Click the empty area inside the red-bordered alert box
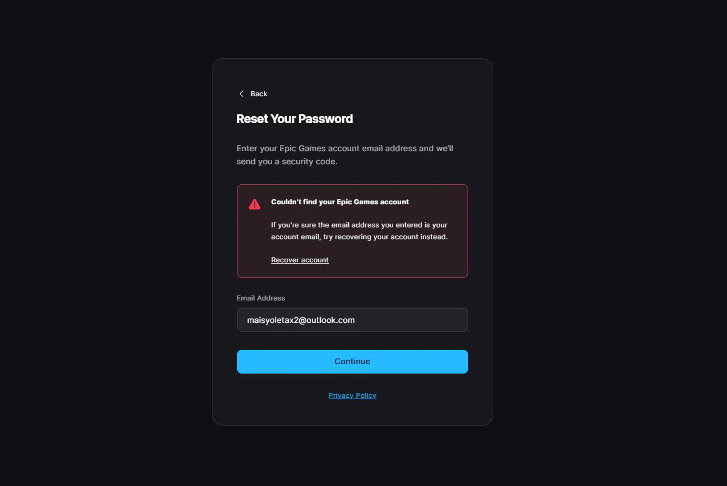This screenshot has height=486, width=727. point(399,260)
